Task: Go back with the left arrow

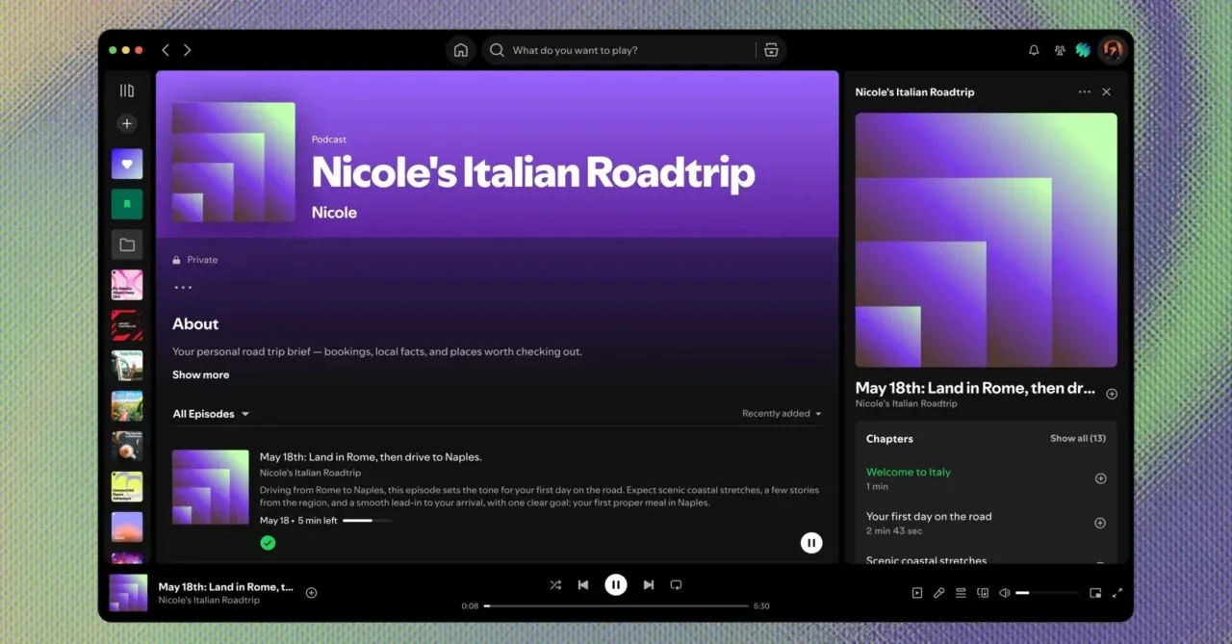Action: point(166,50)
